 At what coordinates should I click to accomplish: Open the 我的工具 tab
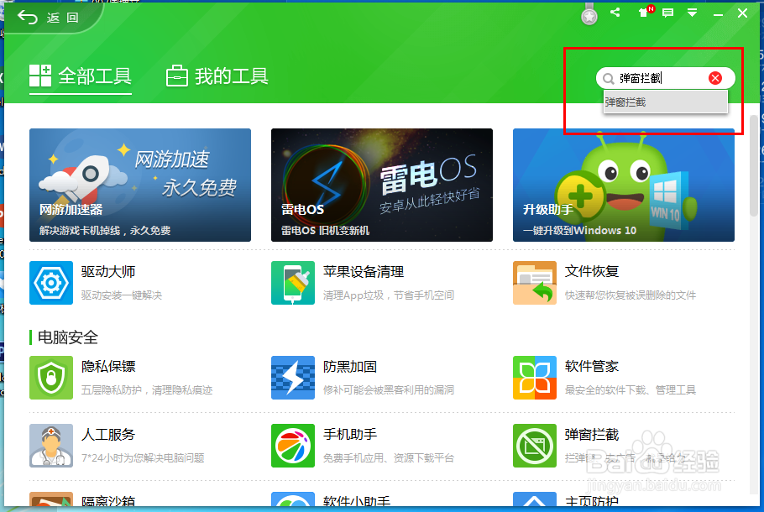[x=217, y=76]
